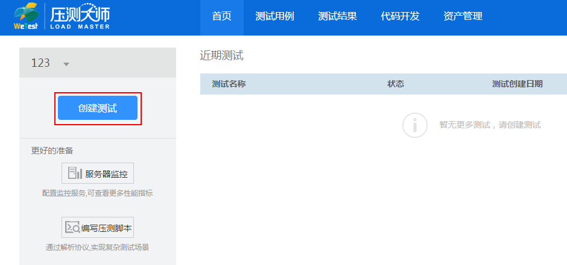Go to 测试用例 in the navigation bar
567x265 pixels.
pyautogui.click(x=274, y=17)
